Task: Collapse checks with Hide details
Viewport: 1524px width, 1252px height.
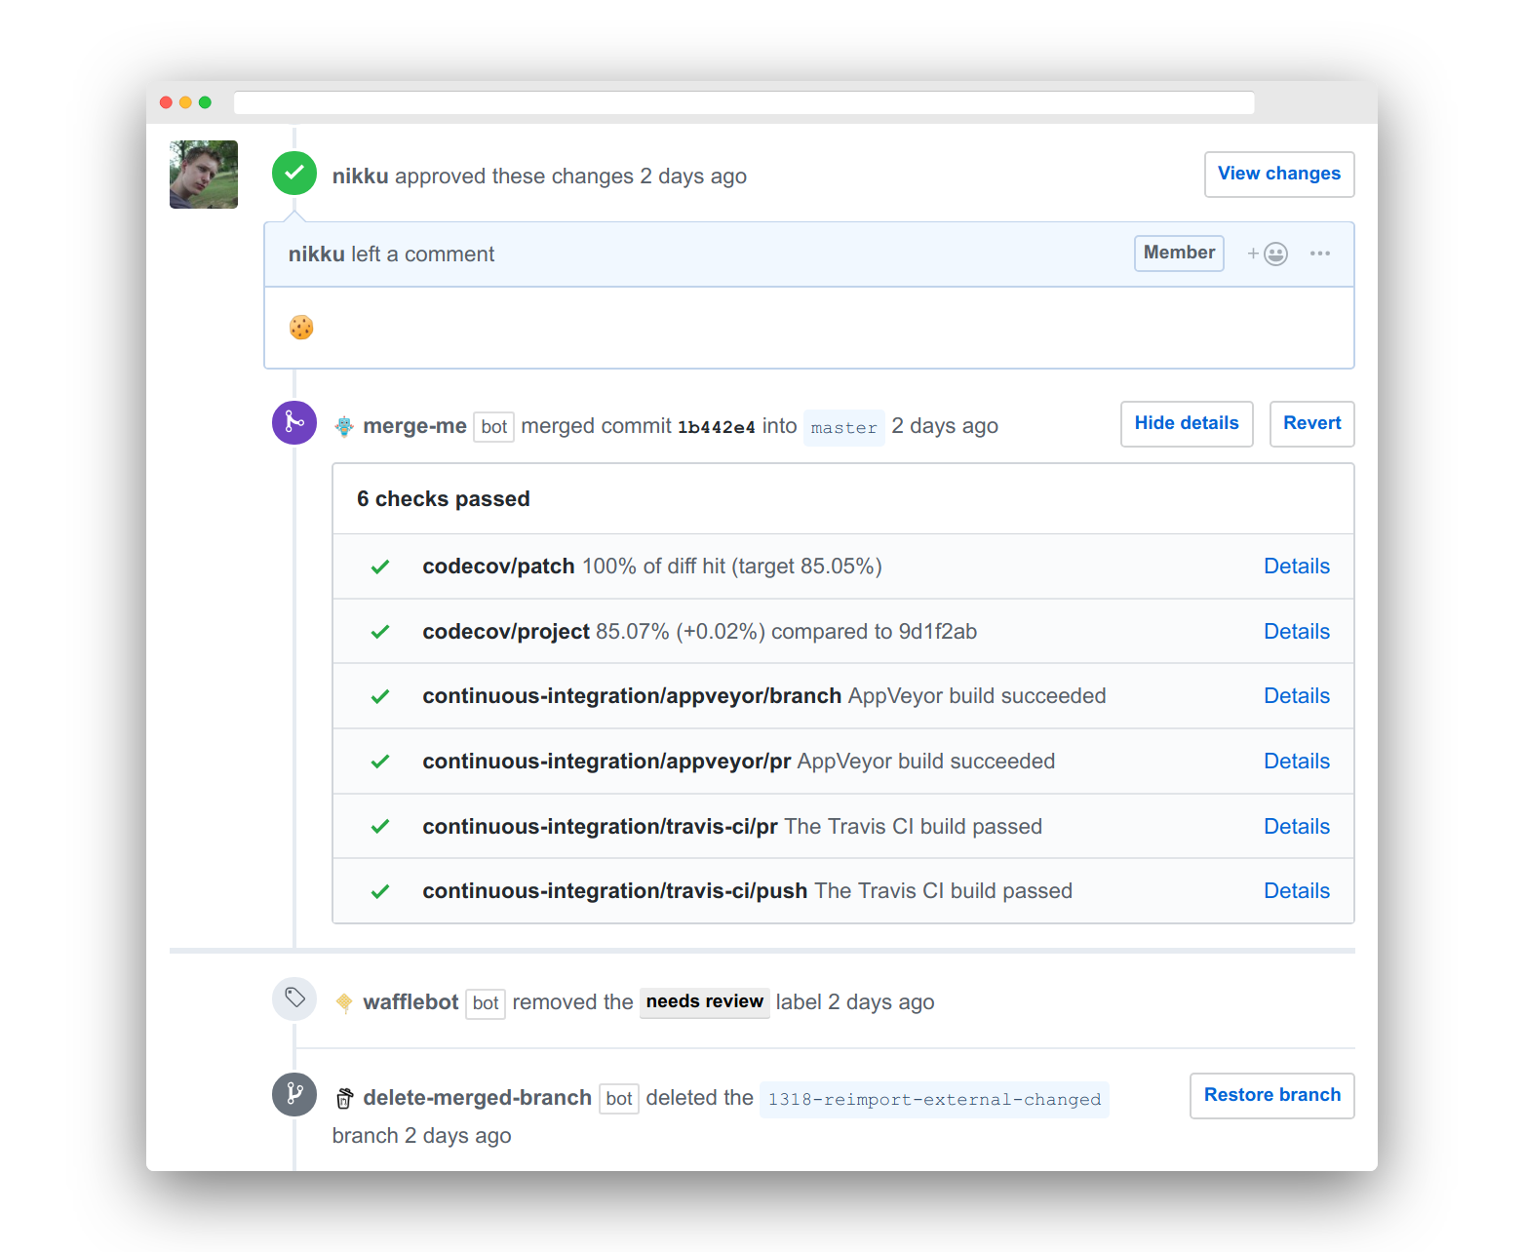Action: [x=1187, y=423]
